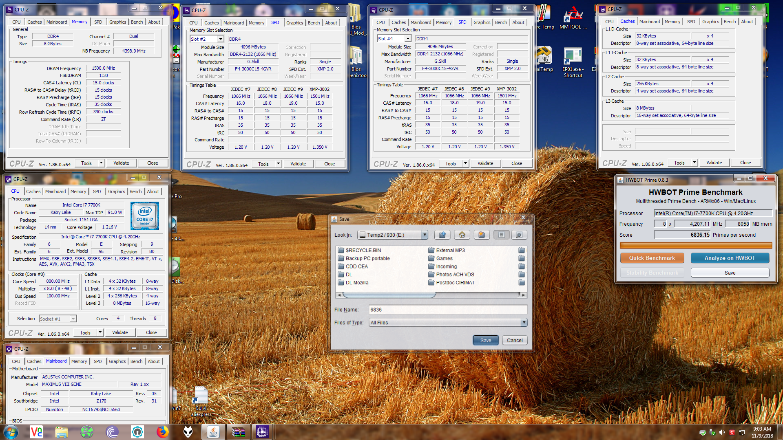Viewport: 783px width, 440px height.
Task: Open Firefox from the taskbar
Action: (x=162, y=432)
